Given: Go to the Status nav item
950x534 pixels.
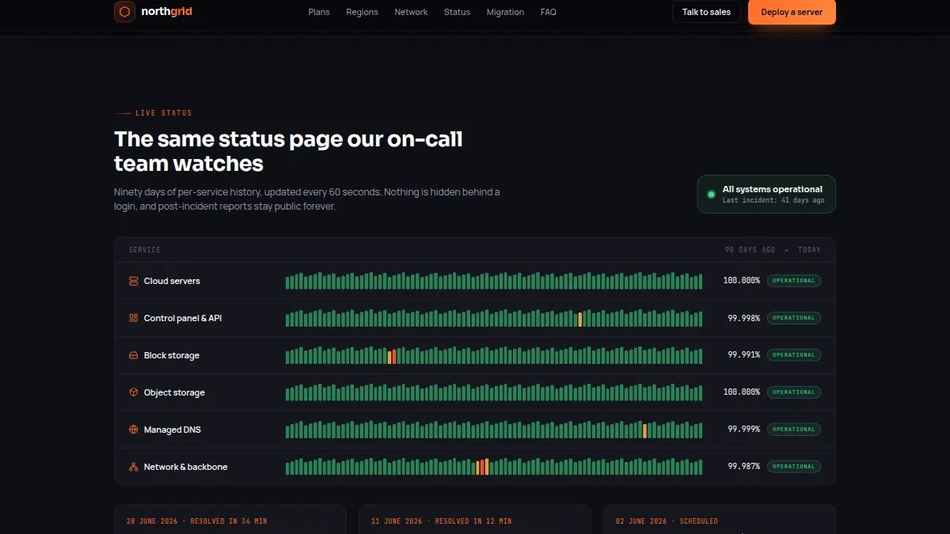Looking at the screenshot, I should [457, 12].
